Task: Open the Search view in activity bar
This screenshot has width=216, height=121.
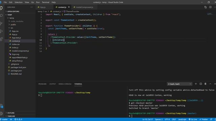Action: click(1, 15)
